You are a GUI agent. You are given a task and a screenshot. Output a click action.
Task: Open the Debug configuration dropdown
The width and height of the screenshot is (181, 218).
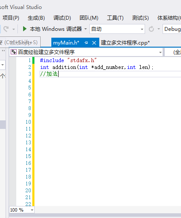(x=172, y=29)
